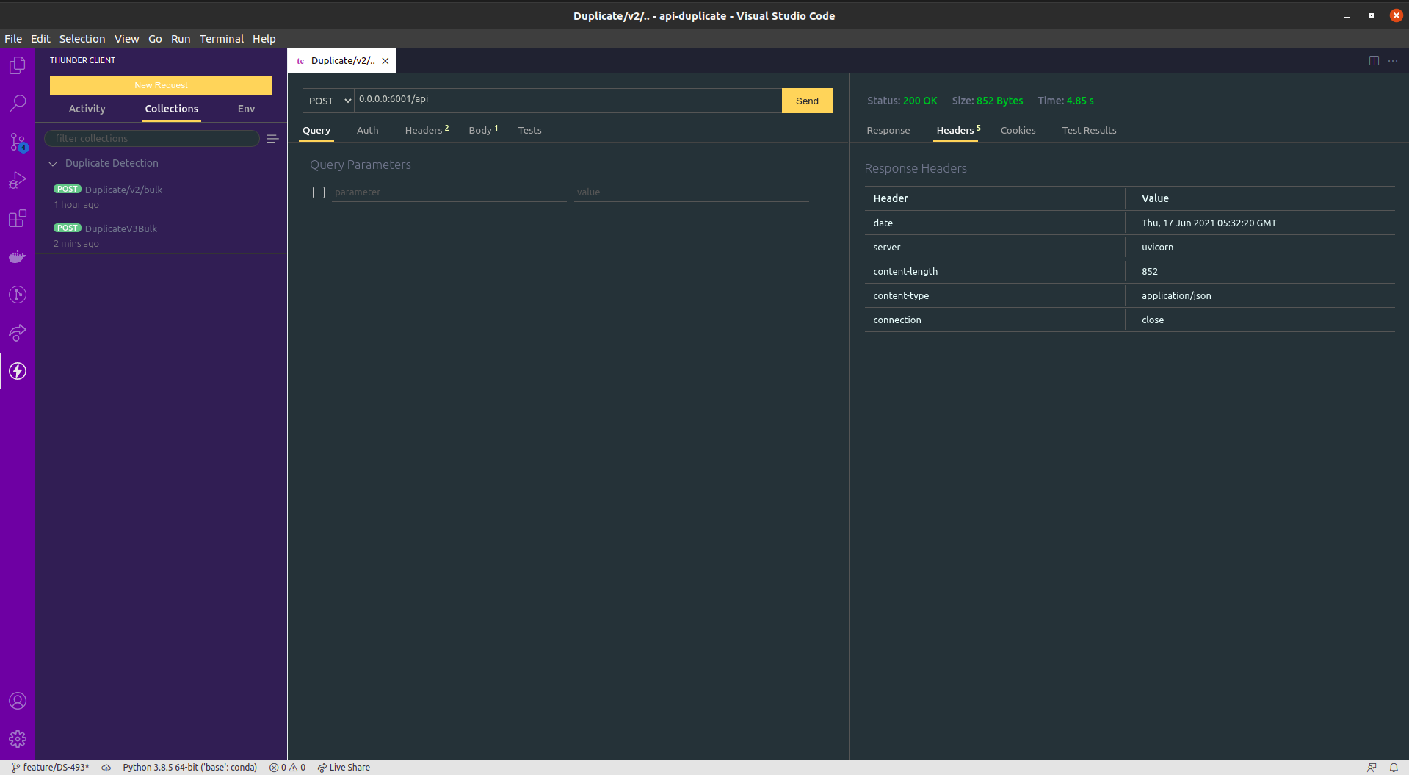Click the publish changes cloud icon in status bar

[x=106, y=768]
